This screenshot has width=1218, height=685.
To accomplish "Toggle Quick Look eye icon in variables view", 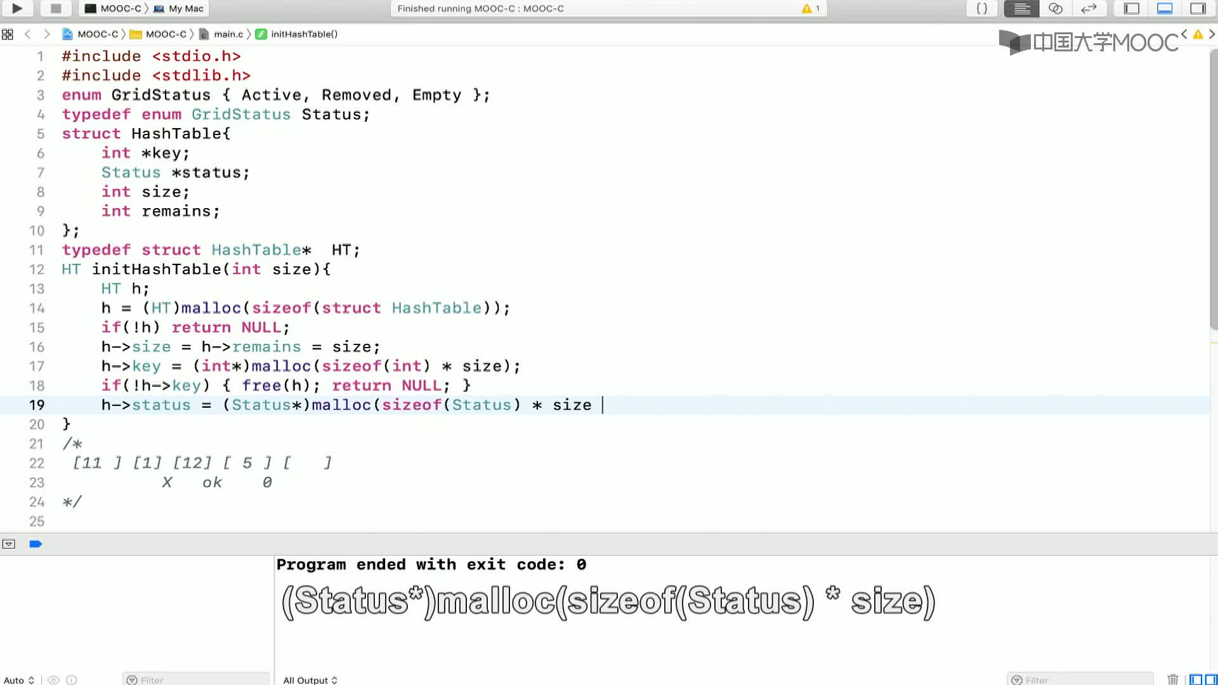I will coord(54,680).
